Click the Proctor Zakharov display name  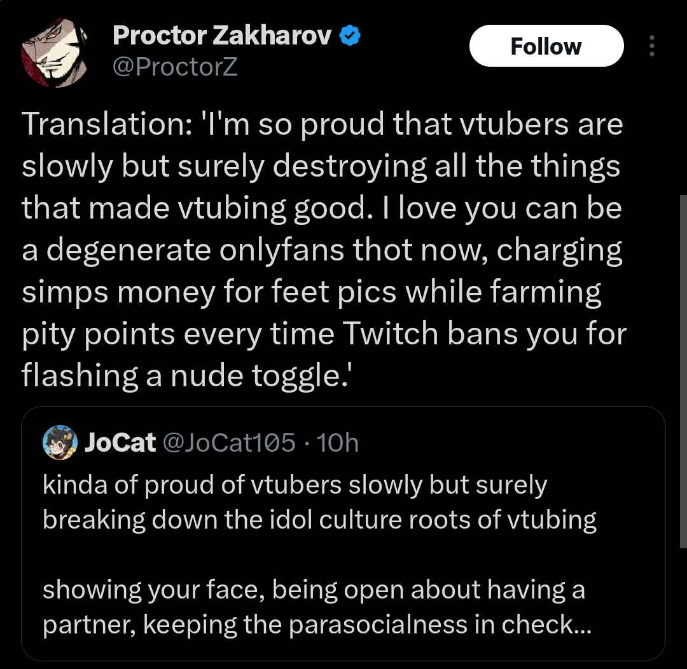(x=222, y=37)
